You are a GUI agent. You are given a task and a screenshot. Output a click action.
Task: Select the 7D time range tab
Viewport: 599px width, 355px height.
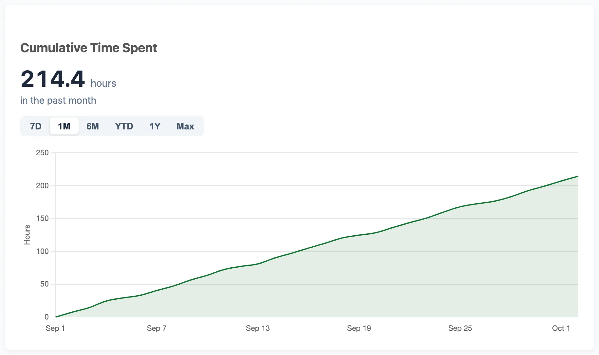click(x=36, y=126)
